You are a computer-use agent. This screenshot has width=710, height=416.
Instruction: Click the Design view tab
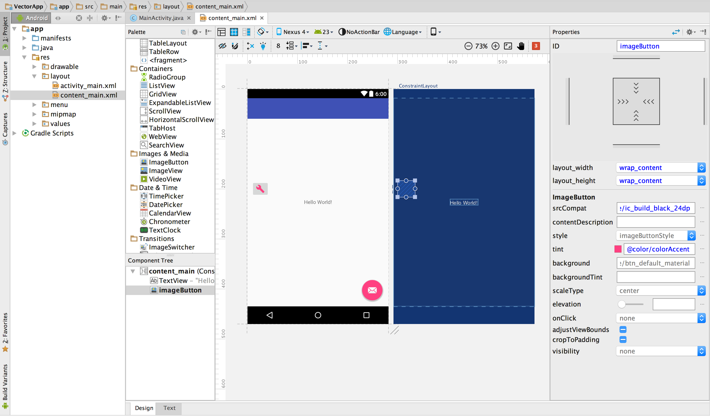[143, 407]
